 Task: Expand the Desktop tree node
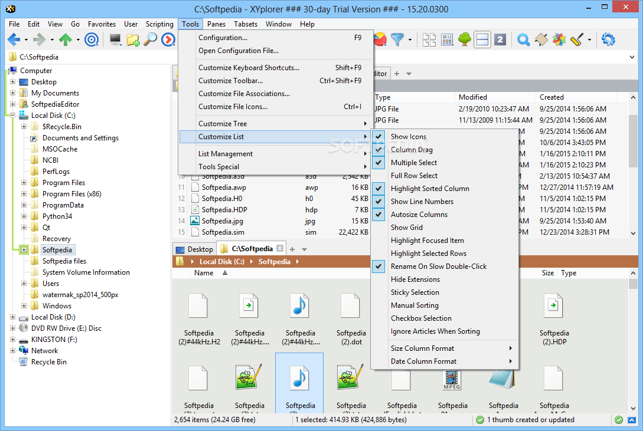(13, 82)
